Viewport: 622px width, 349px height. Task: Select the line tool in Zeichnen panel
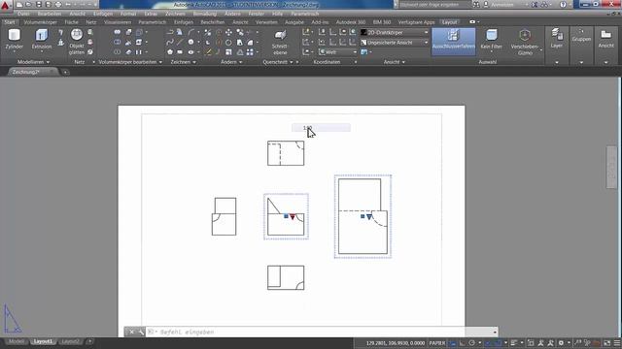(x=180, y=42)
